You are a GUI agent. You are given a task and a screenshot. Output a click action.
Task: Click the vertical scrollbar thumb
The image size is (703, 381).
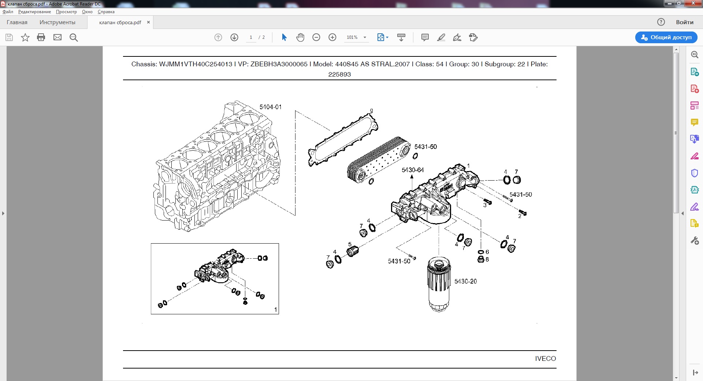pyautogui.click(x=676, y=133)
